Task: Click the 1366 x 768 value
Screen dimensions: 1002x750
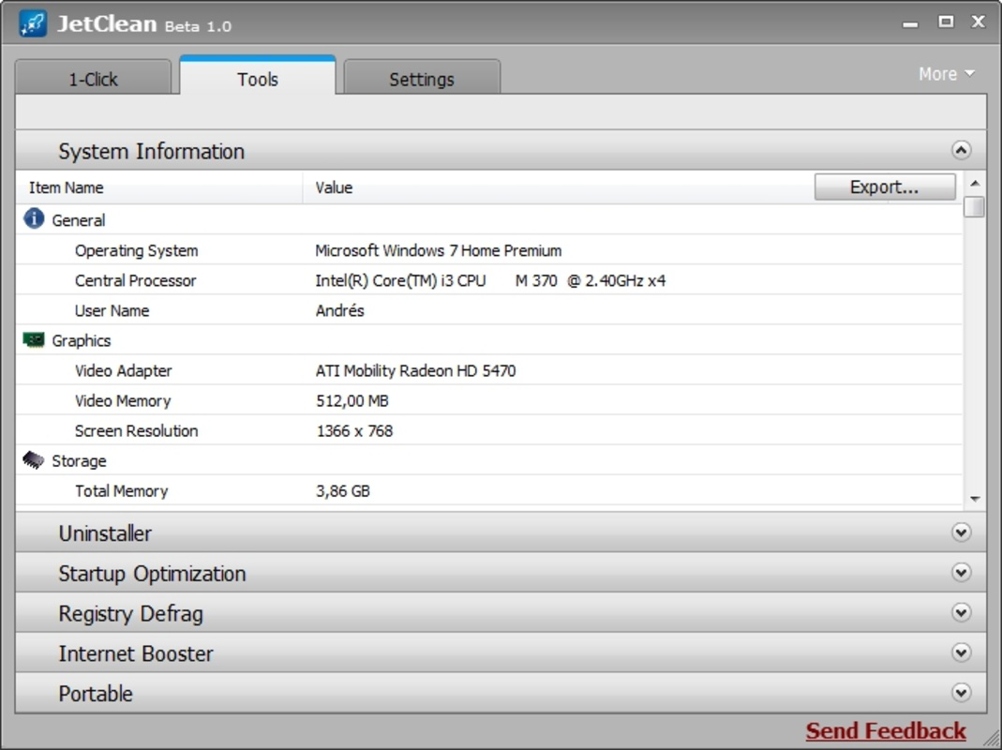Action: click(x=354, y=430)
